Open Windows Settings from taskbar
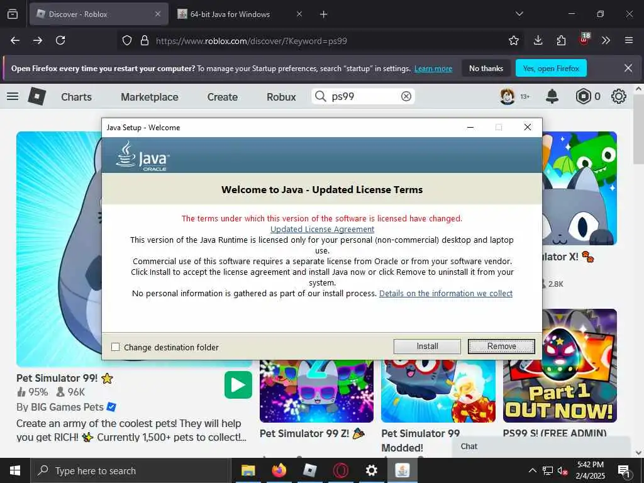 (x=371, y=470)
